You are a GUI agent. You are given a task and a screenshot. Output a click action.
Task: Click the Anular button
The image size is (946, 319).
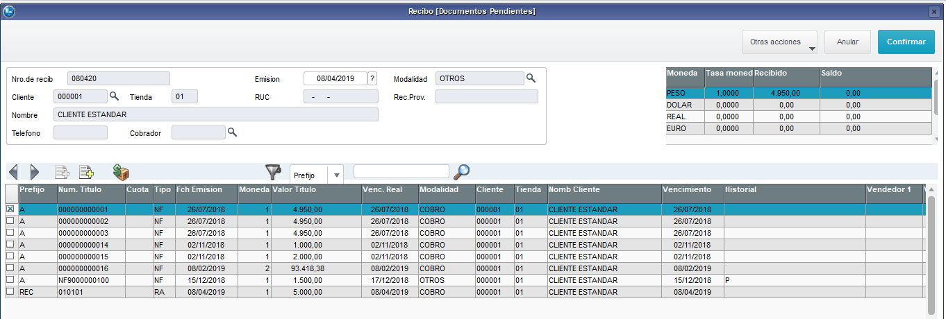point(847,42)
